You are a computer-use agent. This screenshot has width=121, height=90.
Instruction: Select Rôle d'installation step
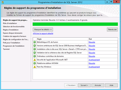[x=10, y=23]
